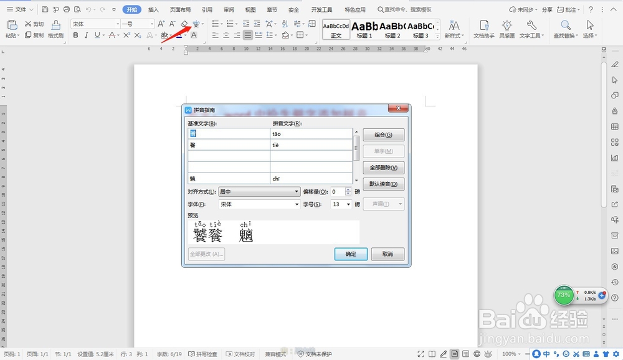
Task: Open Print Preview from quick access toolbar
Action: click(x=77, y=9)
